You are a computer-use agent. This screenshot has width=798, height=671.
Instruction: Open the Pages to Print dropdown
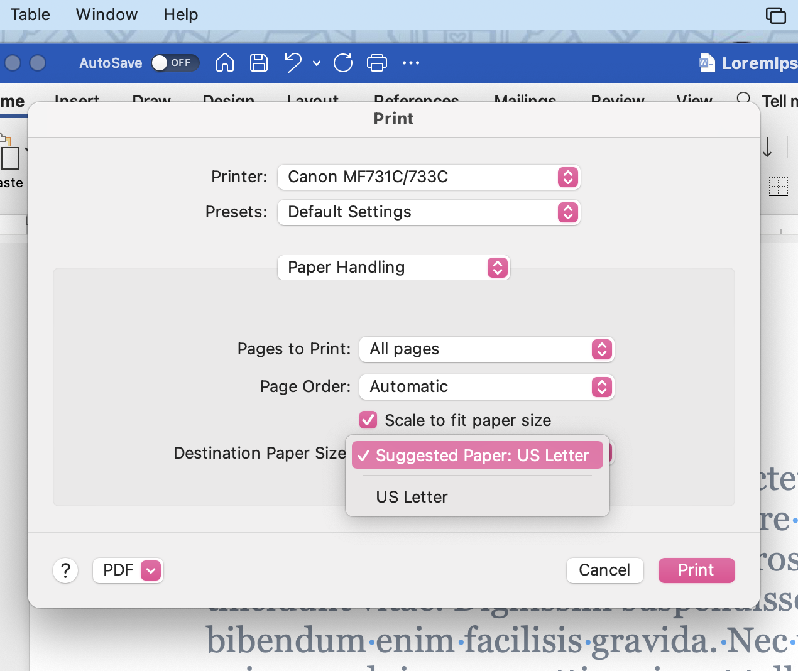click(486, 349)
